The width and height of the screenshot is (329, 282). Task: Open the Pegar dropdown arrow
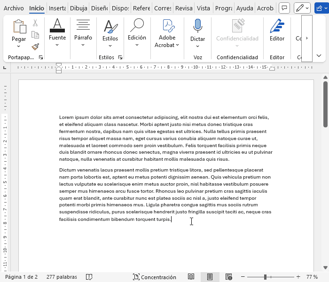tap(19, 46)
